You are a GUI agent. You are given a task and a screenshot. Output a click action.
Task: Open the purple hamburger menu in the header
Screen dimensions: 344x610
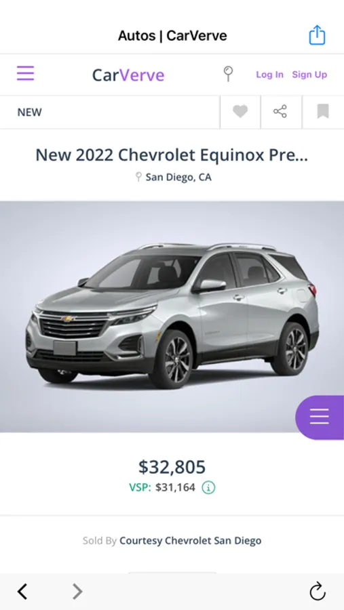coord(25,73)
